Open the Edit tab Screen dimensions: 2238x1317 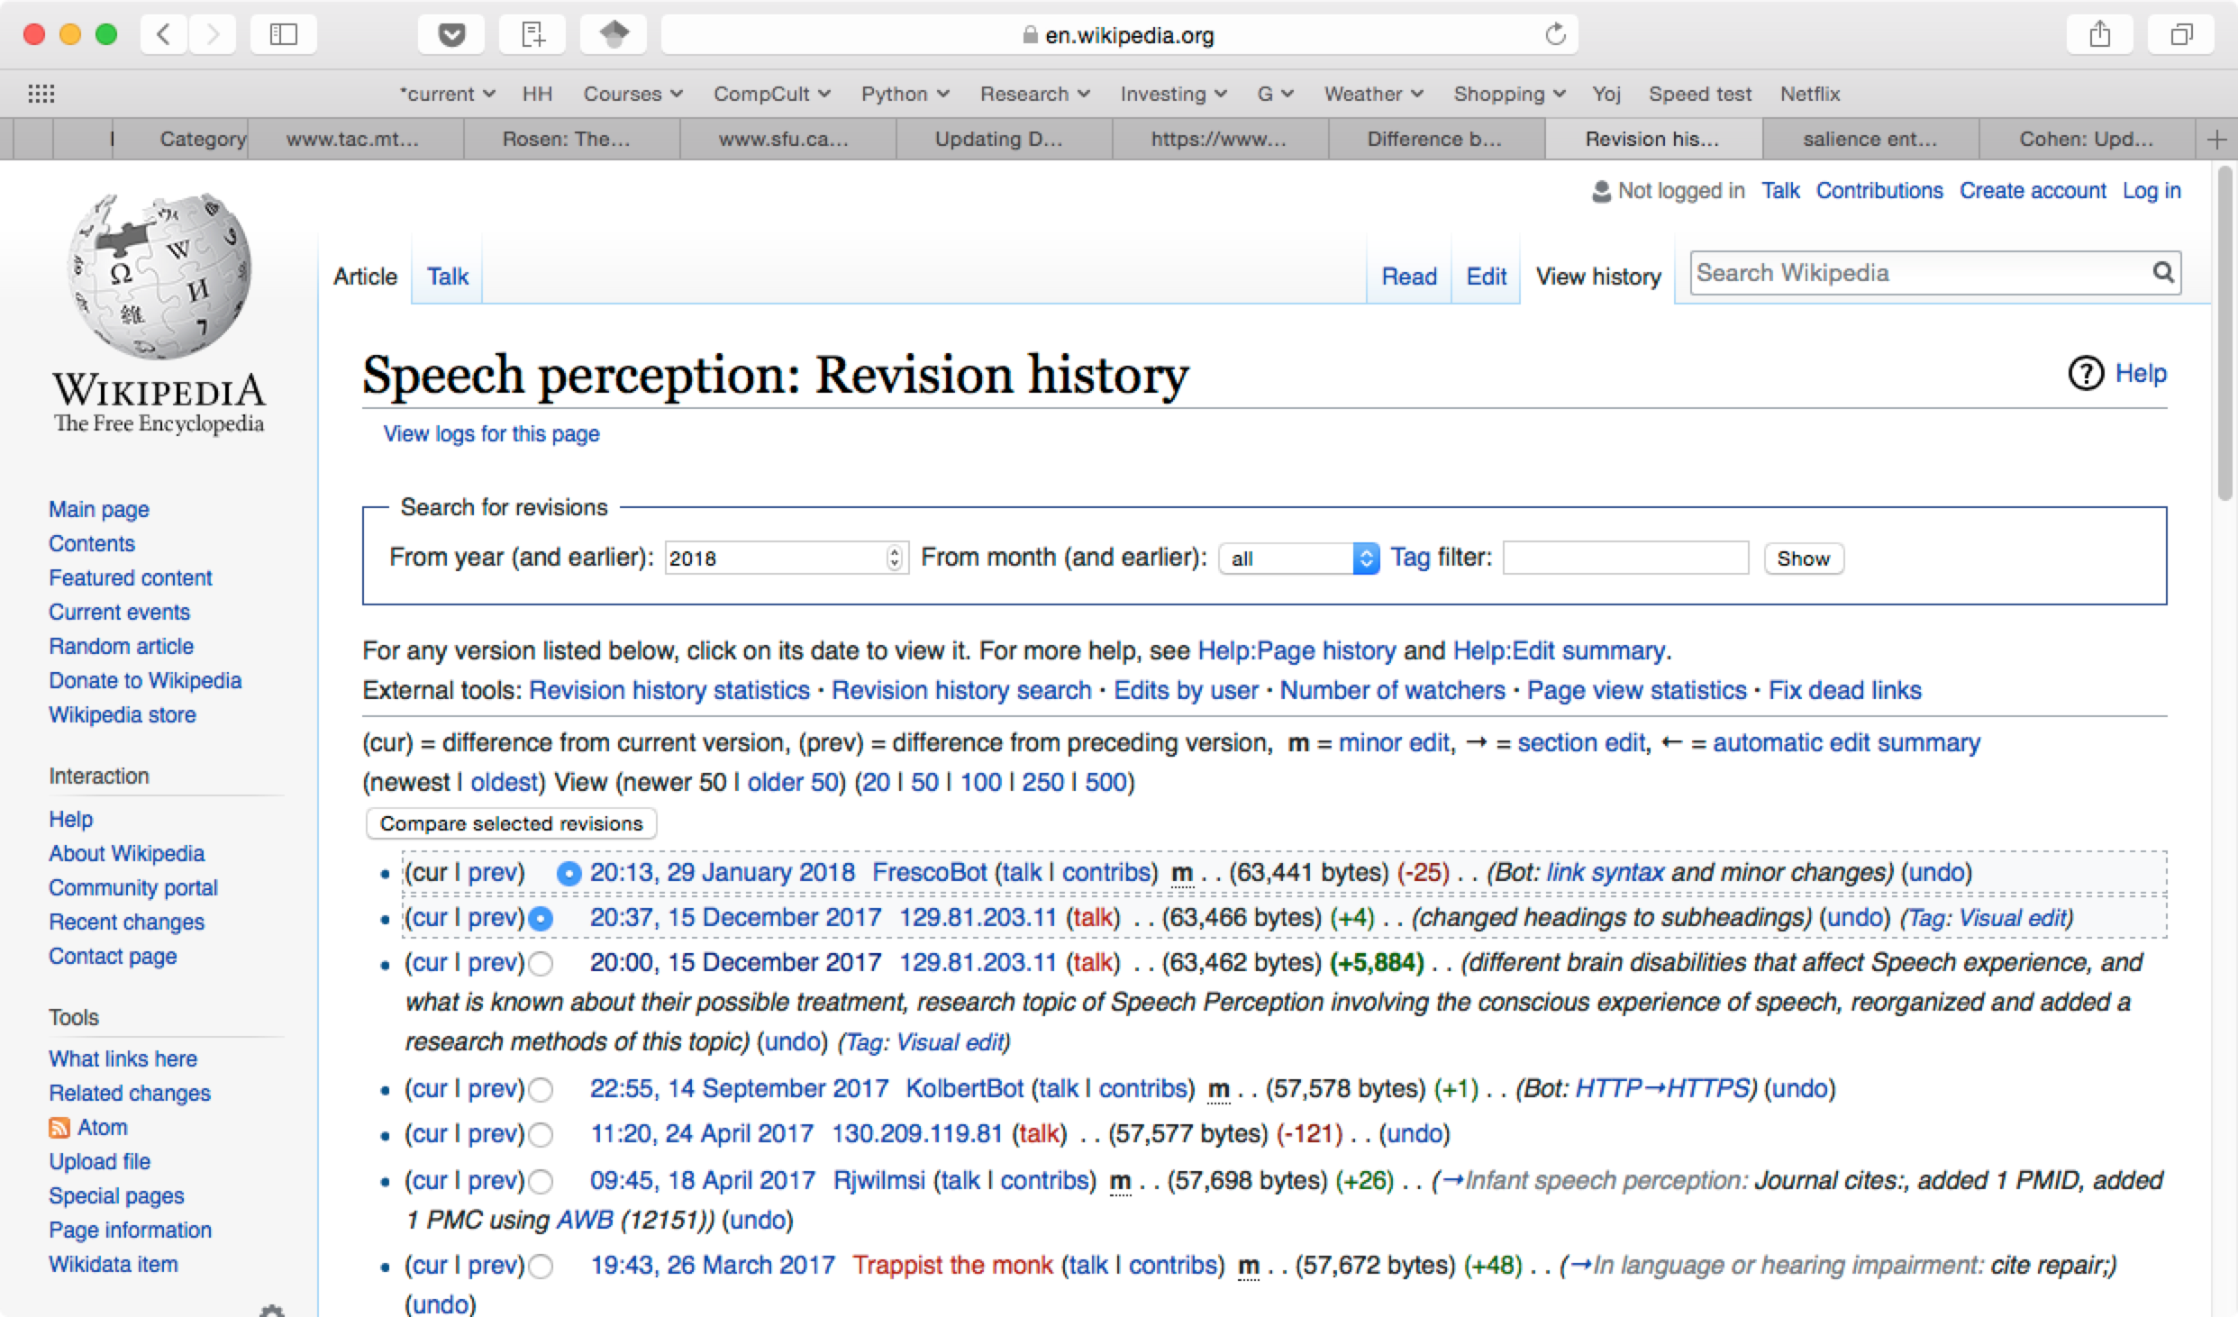[x=1486, y=277]
